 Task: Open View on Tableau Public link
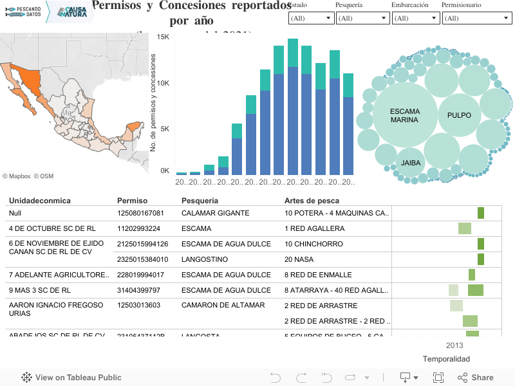(71, 378)
